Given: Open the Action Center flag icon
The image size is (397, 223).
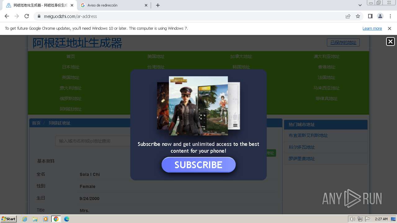Looking at the screenshot, I should coord(368,219).
